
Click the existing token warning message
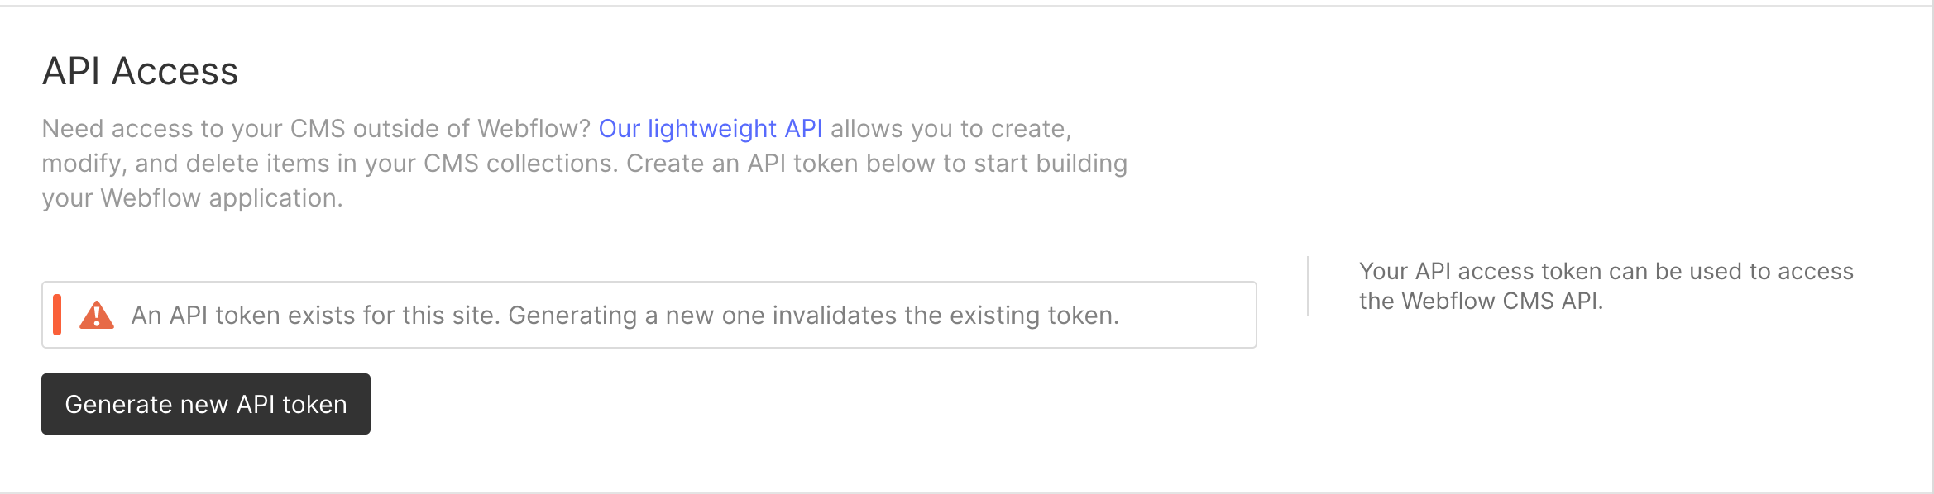tap(627, 314)
